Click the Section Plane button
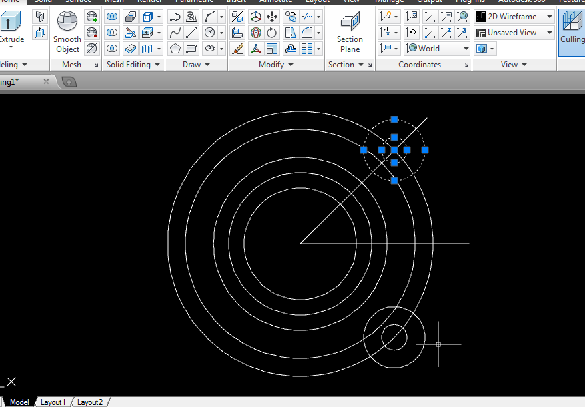Image resolution: width=585 pixels, height=407 pixels. (x=350, y=32)
